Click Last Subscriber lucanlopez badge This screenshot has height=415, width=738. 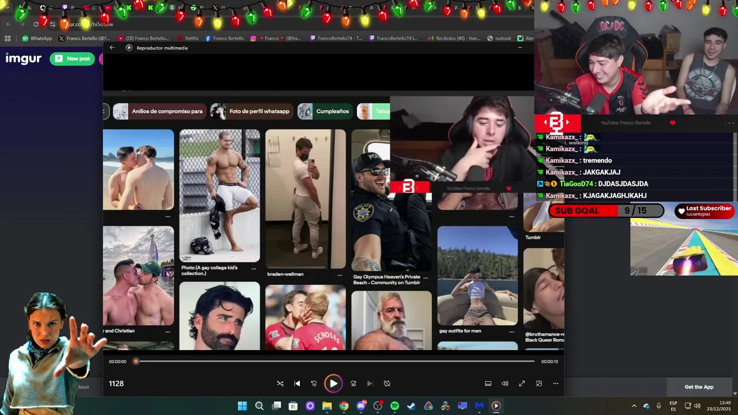705,211
